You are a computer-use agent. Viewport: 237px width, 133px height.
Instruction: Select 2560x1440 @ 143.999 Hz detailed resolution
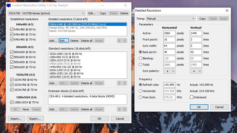[x=88, y=24]
